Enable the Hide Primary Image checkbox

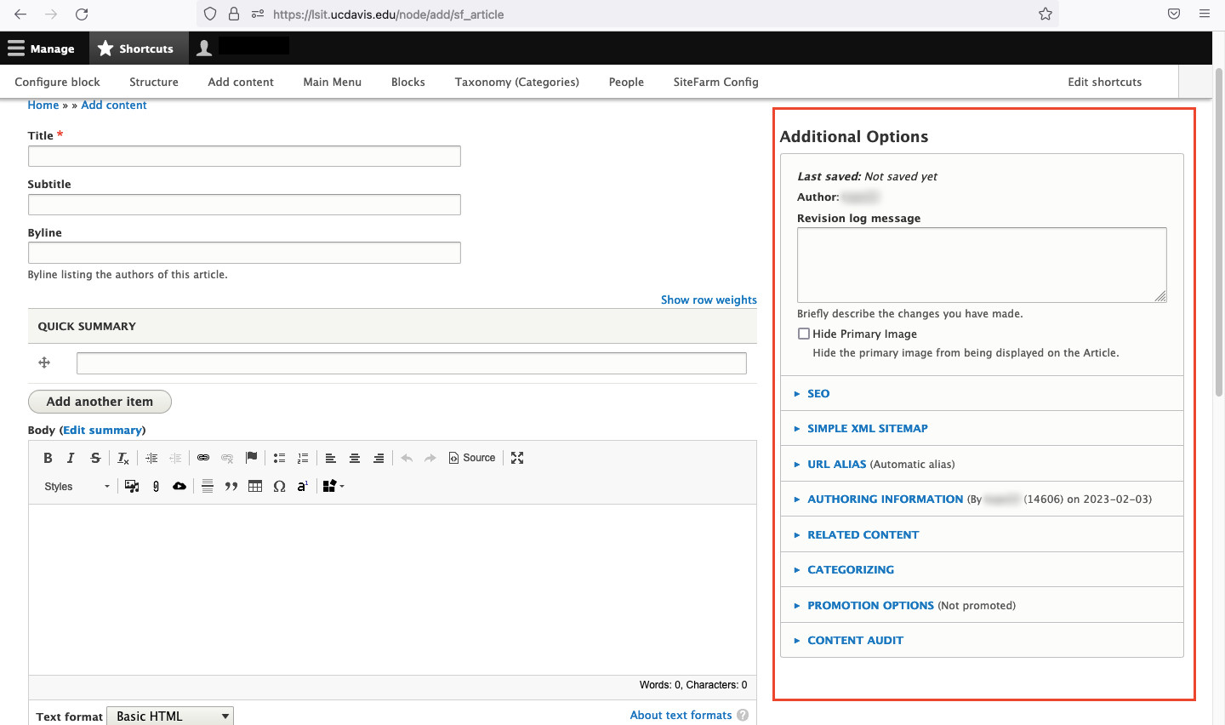804,334
